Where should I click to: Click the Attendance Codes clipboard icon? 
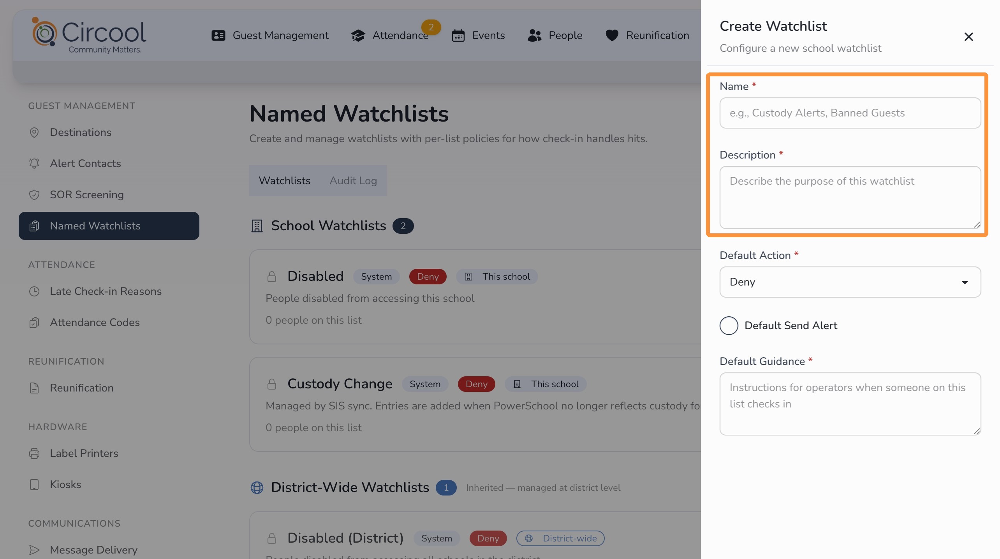coord(34,323)
